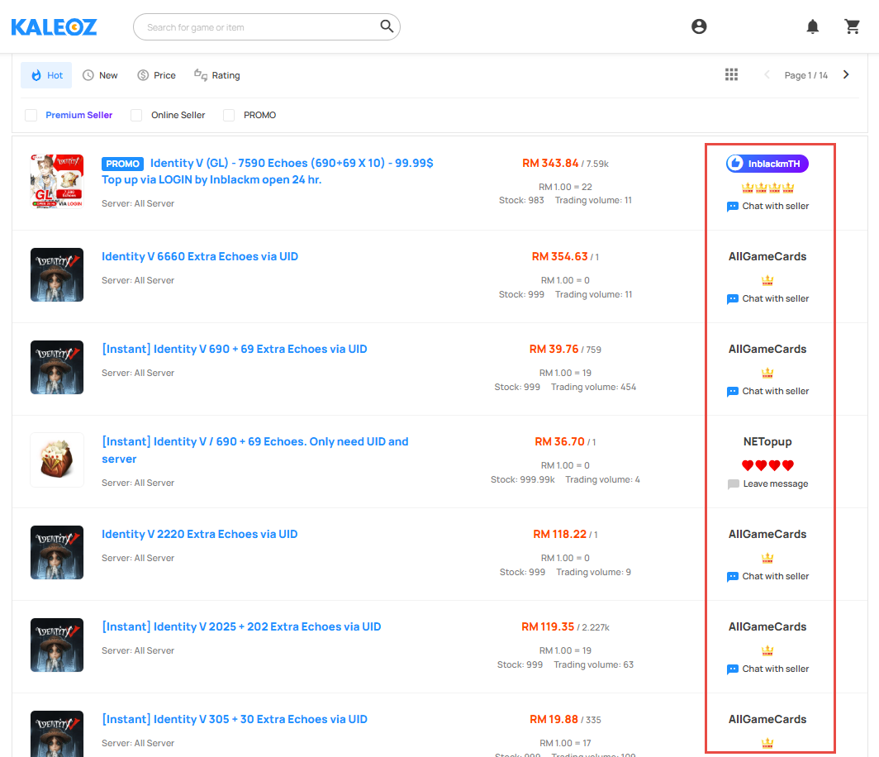Open NETopup seller profile

[x=767, y=441]
